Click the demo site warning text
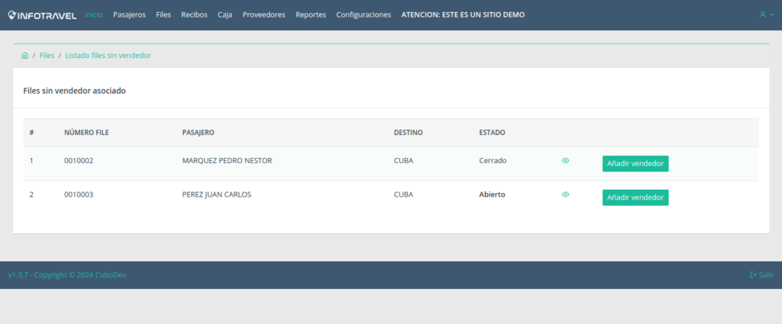Image resolution: width=782 pixels, height=324 pixels. 463,15
